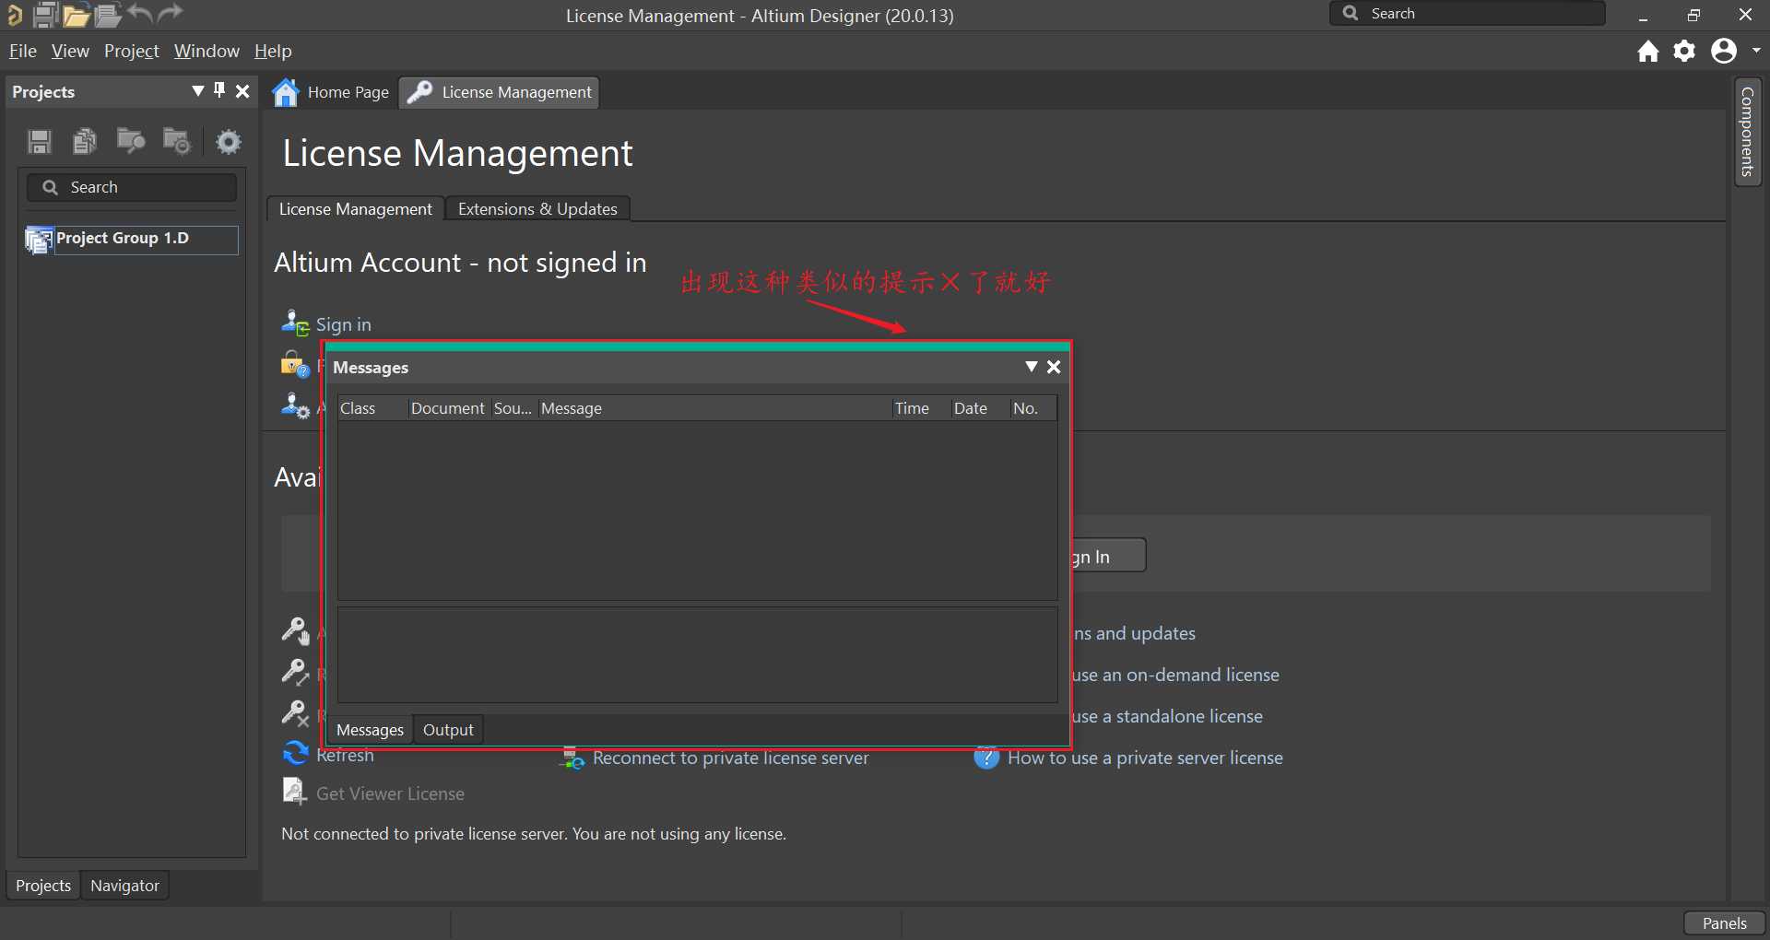Click the Sign in link
This screenshot has height=940, width=1770.
[x=344, y=324]
